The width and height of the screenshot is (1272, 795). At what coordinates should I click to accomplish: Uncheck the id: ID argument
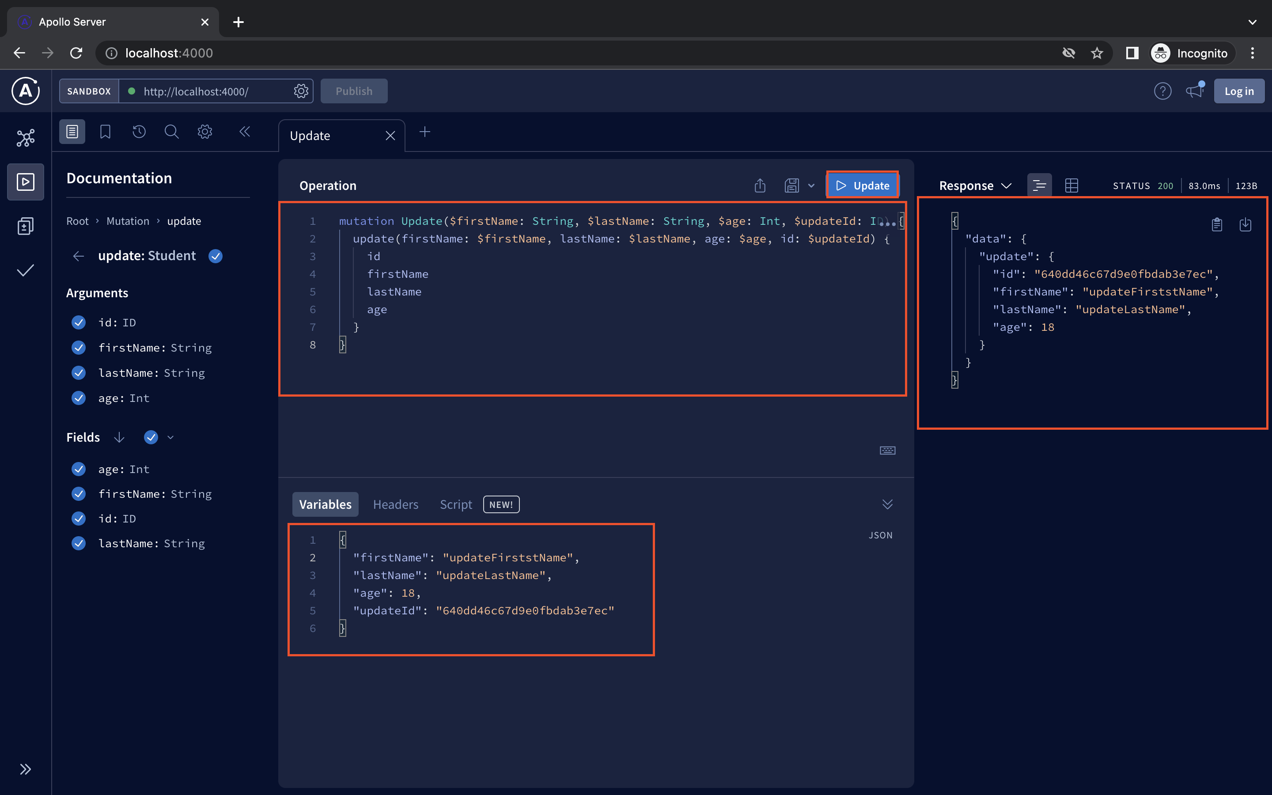(x=79, y=322)
